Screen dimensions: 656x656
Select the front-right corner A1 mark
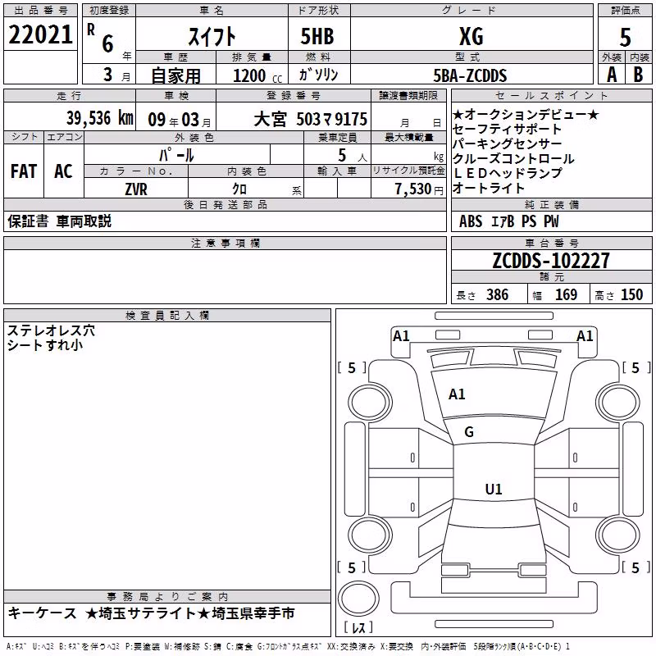(585, 336)
